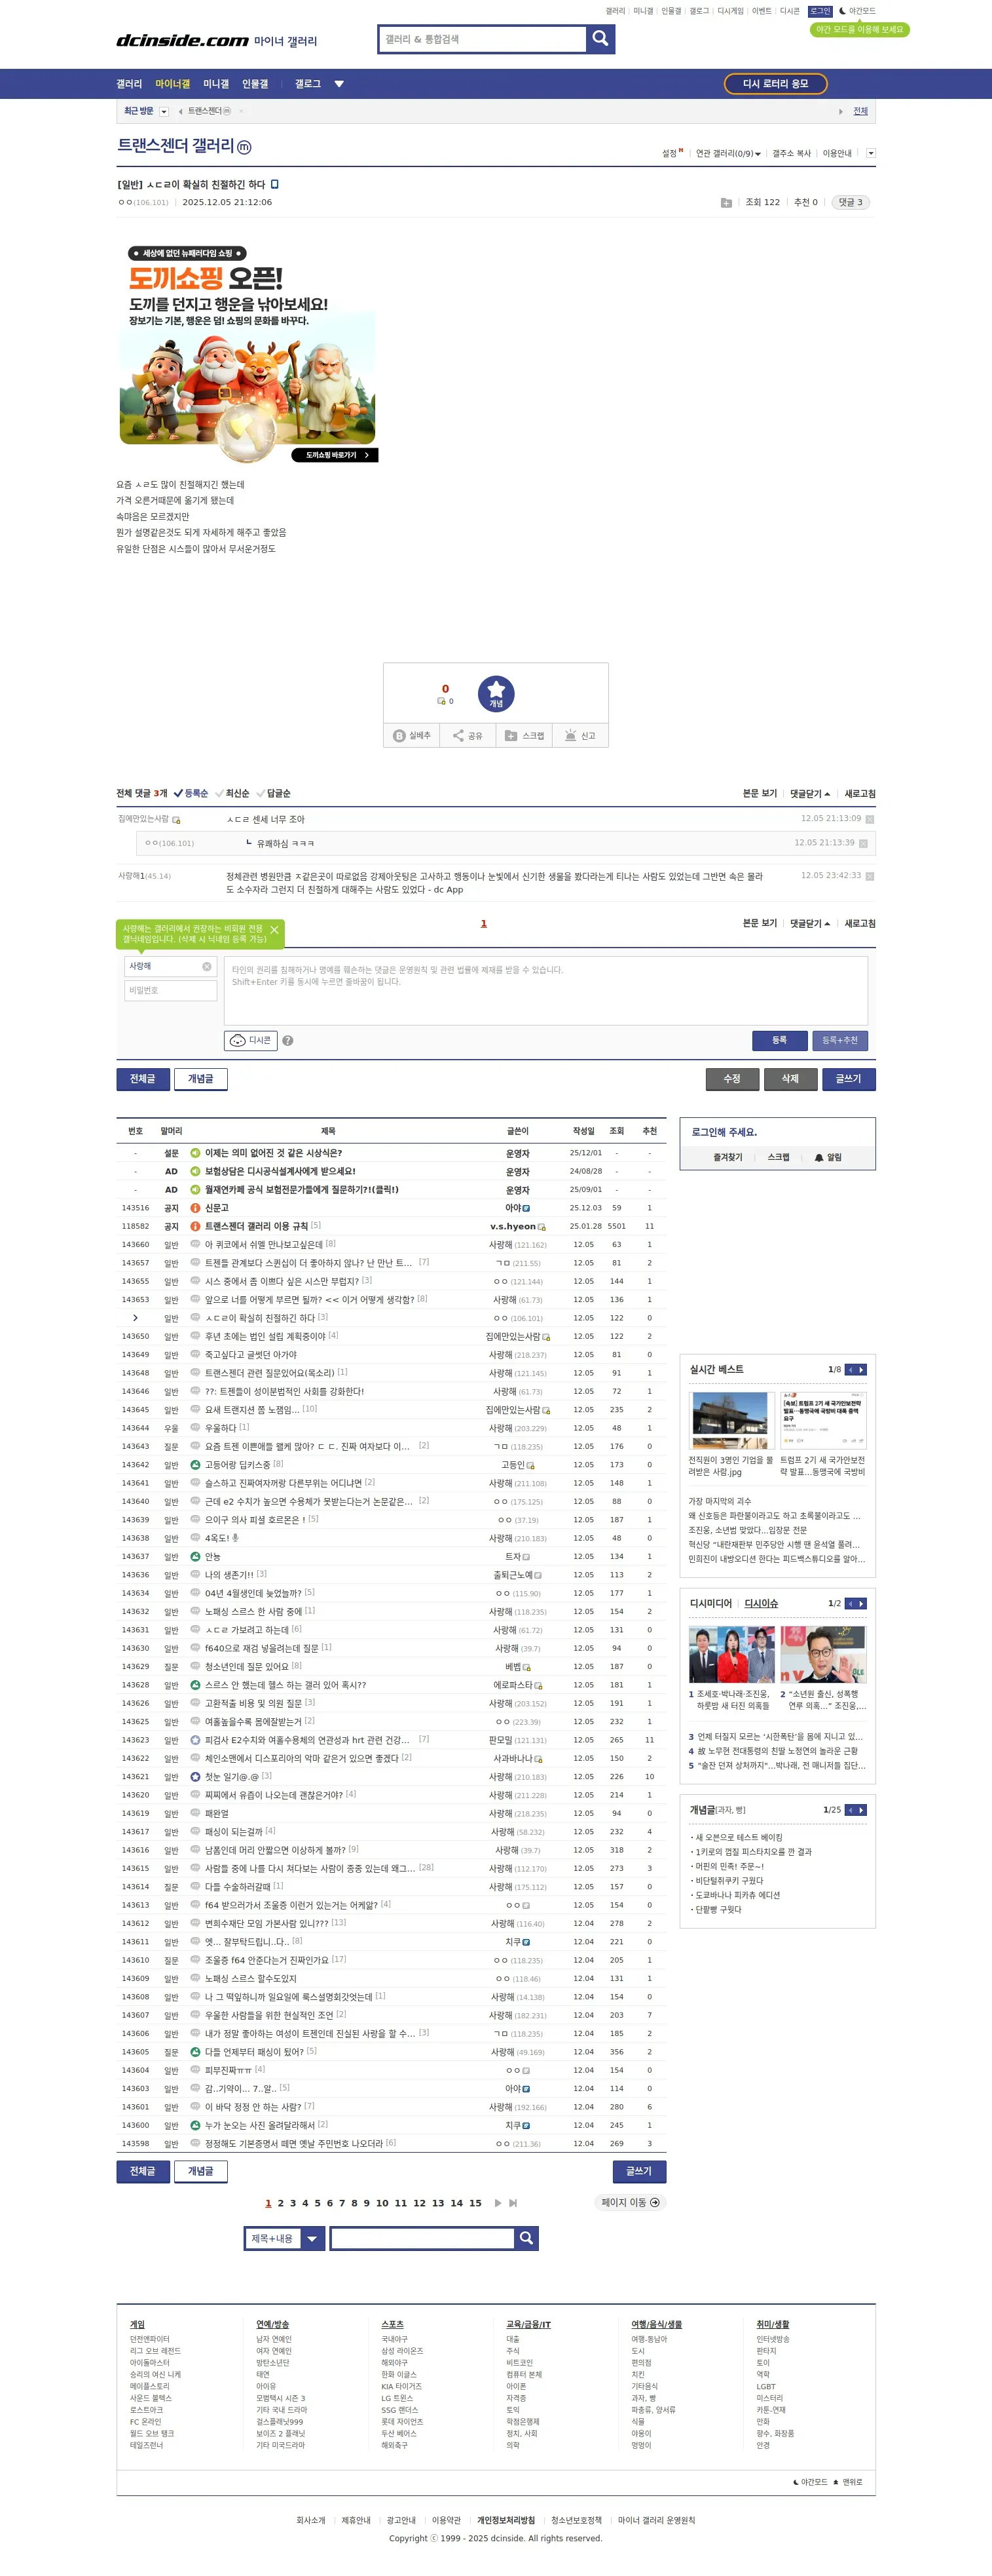The image size is (992, 2576).
Task: Click the bottom board search magnifier icon
Action: (x=526, y=2238)
